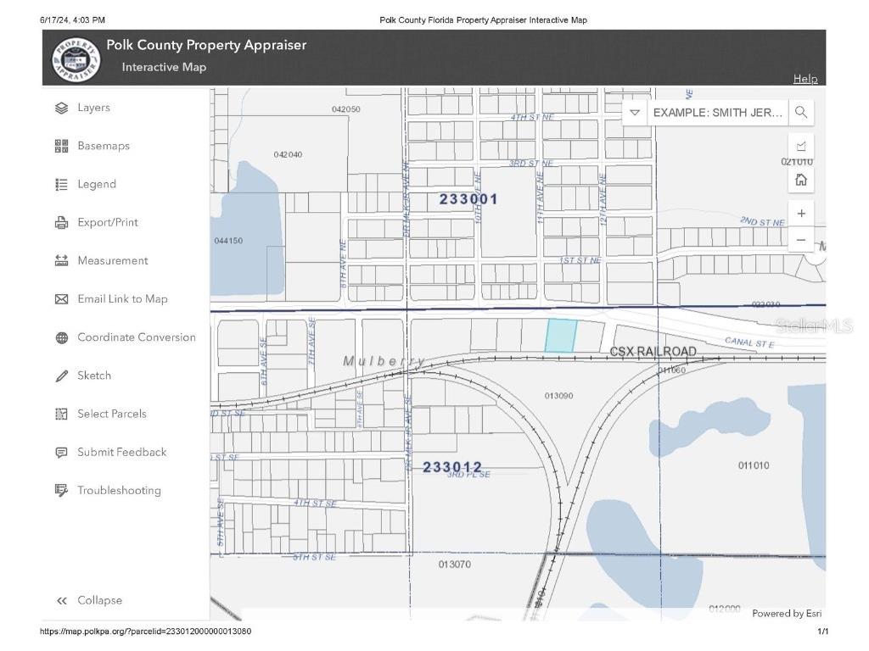Click the 2ND ST NE street label
Viewport: 869px width, 651px height.
pos(763,221)
